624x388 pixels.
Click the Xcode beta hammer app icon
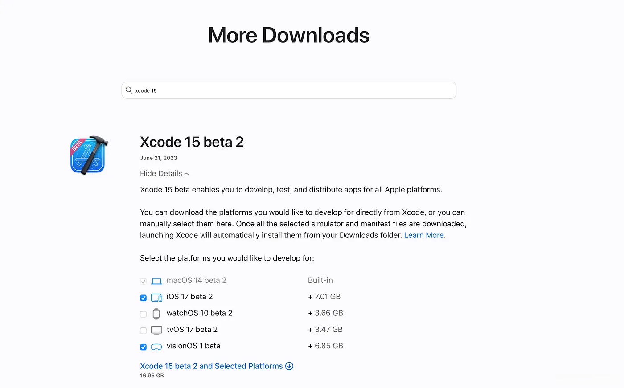[x=89, y=155]
